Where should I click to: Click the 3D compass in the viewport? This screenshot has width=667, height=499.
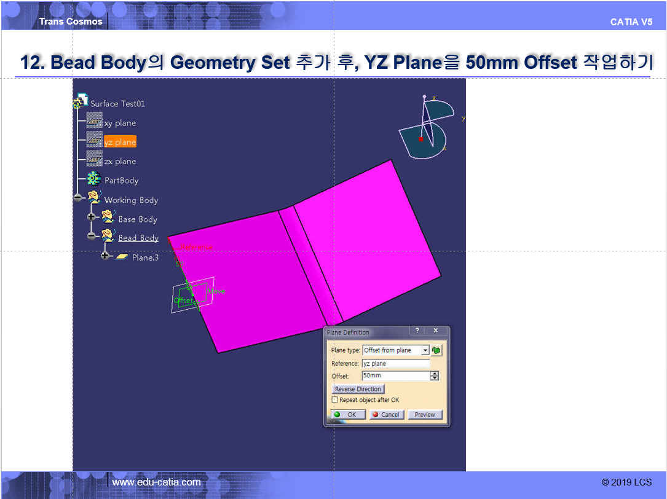427,127
